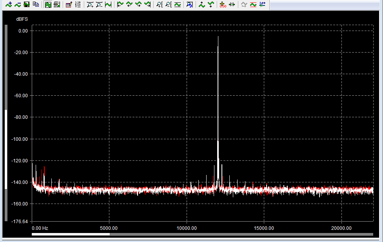Click the blue measurement arrows icon
The height and width of the screenshot is (242, 383).
point(262,4)
